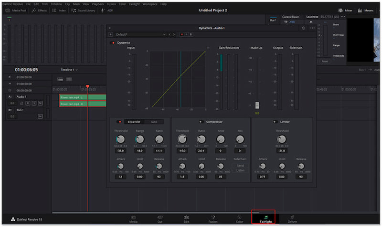Screen dimensions: 382x227
Task: Switch to the Gate tab
Action: point(154,122)
